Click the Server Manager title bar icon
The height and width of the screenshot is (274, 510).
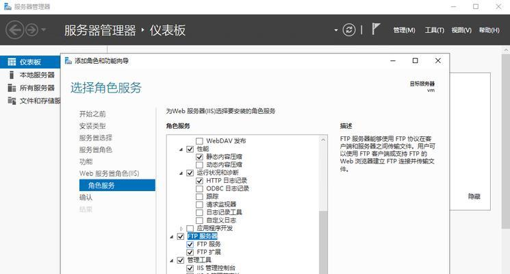tap(8, 7)
